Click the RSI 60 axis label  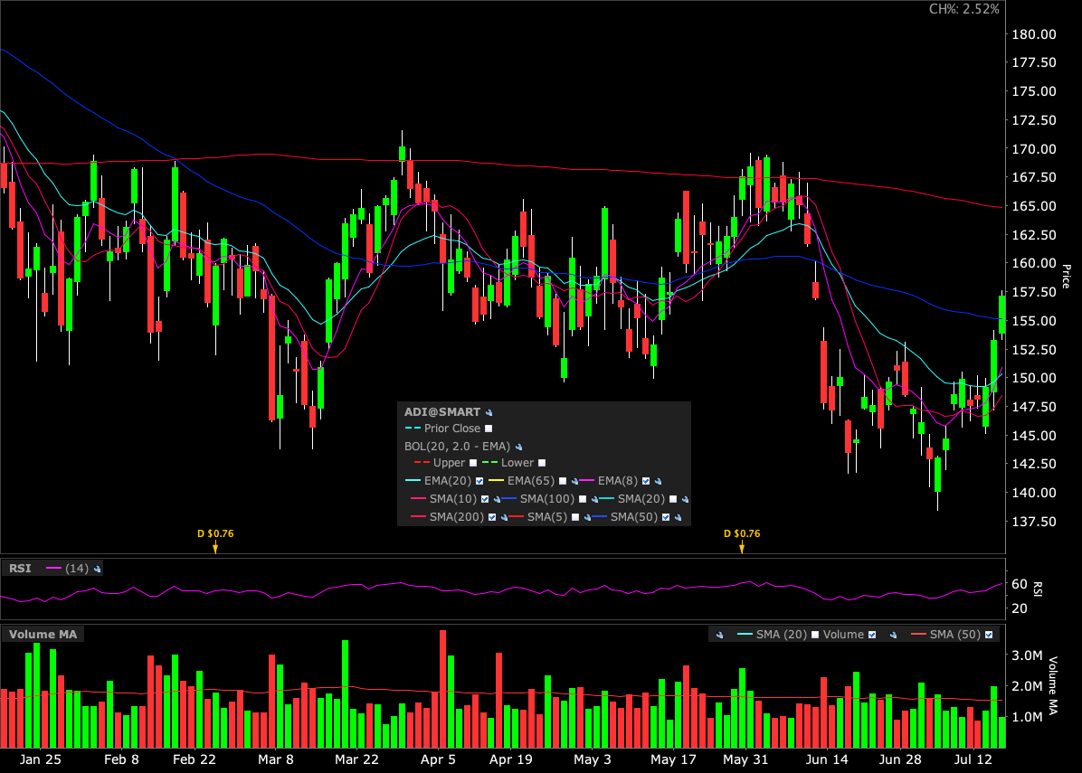click(1020, 584)
